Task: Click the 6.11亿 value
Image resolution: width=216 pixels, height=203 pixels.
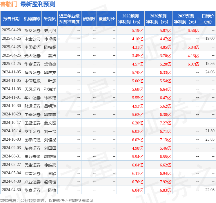Action: click(x=137, y=173)
